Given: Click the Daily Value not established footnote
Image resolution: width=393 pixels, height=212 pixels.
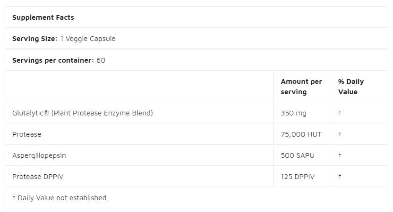Looking at the screenshot, I should pos(60,198).
